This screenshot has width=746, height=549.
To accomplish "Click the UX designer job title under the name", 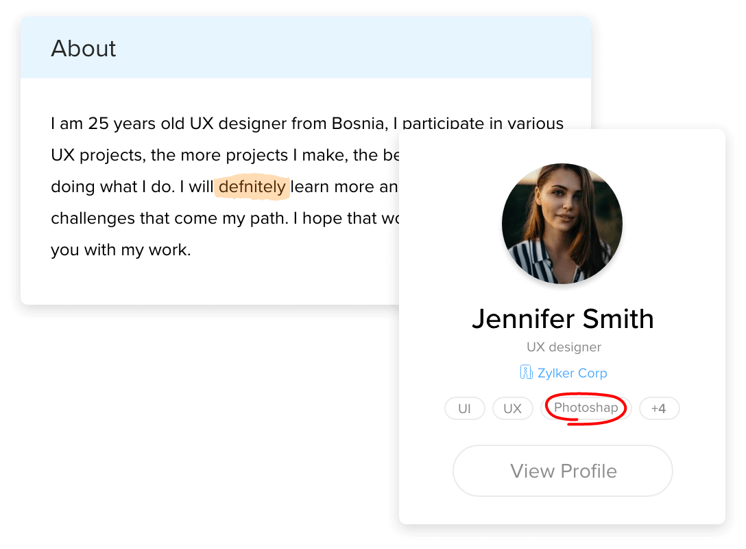I will coord(564,347).
